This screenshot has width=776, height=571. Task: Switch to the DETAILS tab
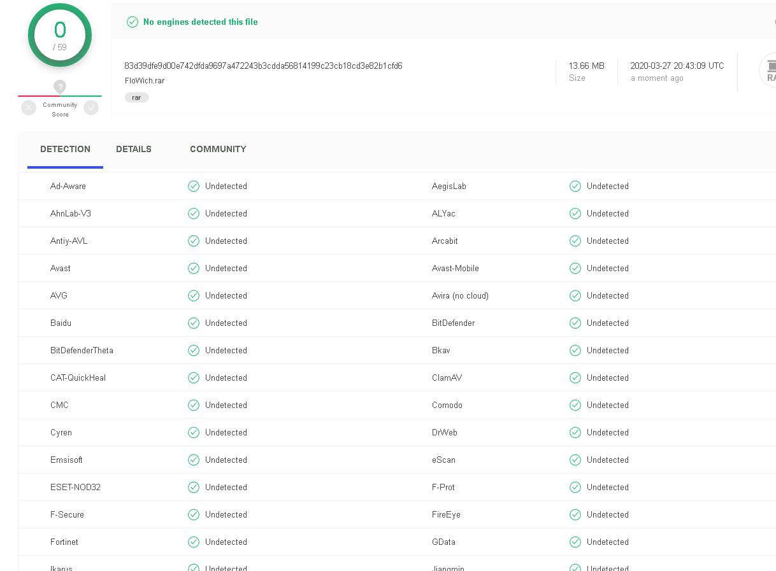coord(134,149)
